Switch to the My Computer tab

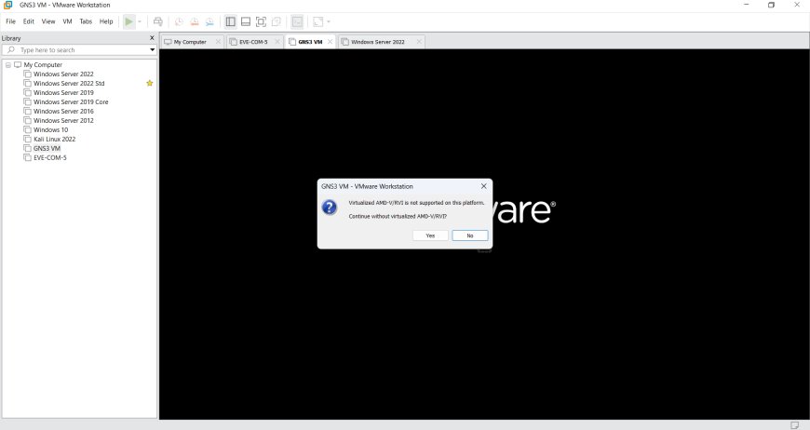(x=190, y=42)
